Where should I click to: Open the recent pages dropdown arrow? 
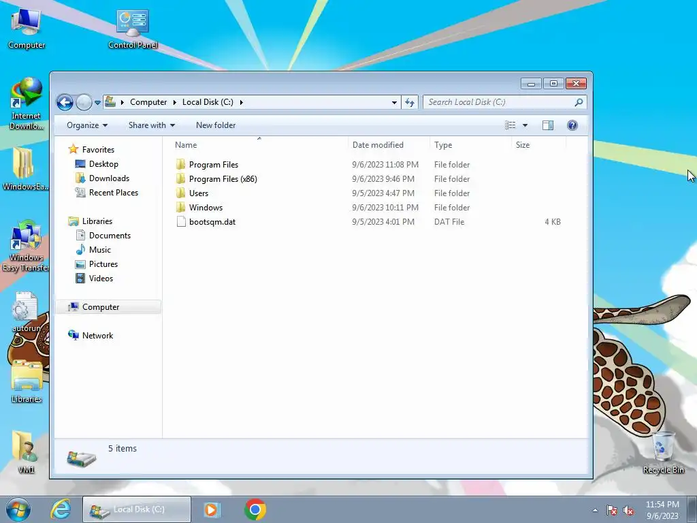(97, 103)
